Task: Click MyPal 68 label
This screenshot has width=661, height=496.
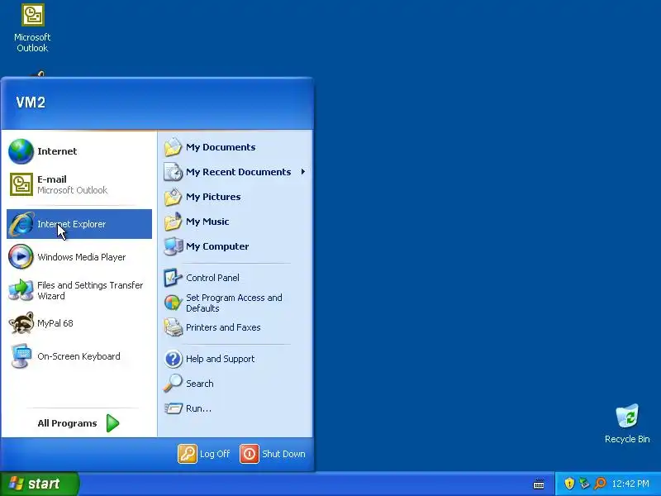Action: tap(55, 323)
